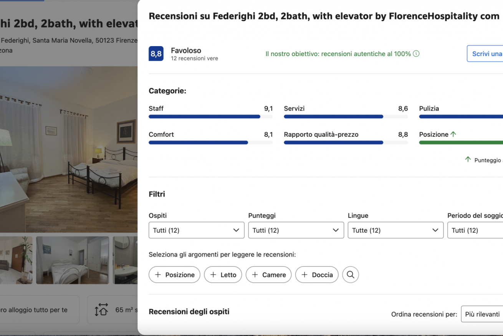Click the Rapporto qualità-prezzo score 8,8
The width and height of the screenshot is (503, 336).
coord(403,134)
